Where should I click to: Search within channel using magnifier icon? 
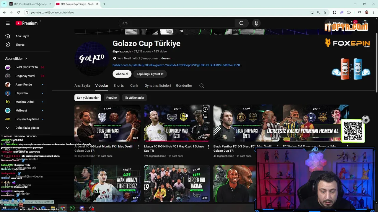[202, 86]
